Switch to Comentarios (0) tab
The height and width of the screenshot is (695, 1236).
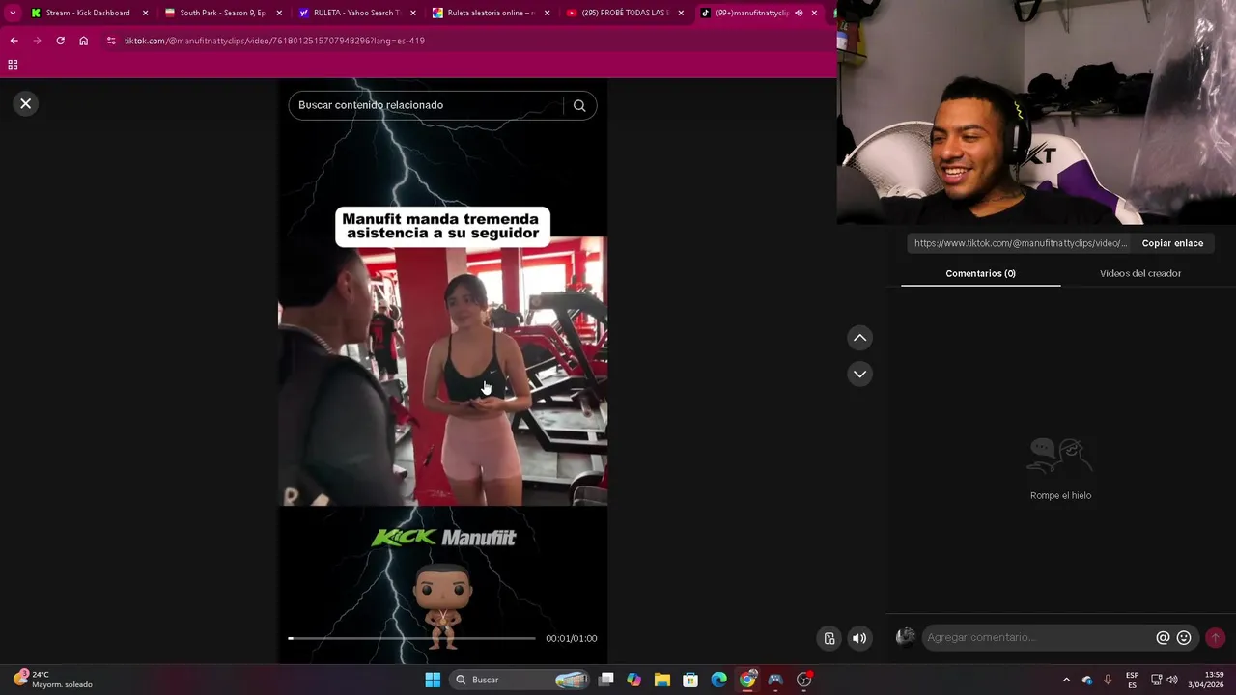point(980,273)
